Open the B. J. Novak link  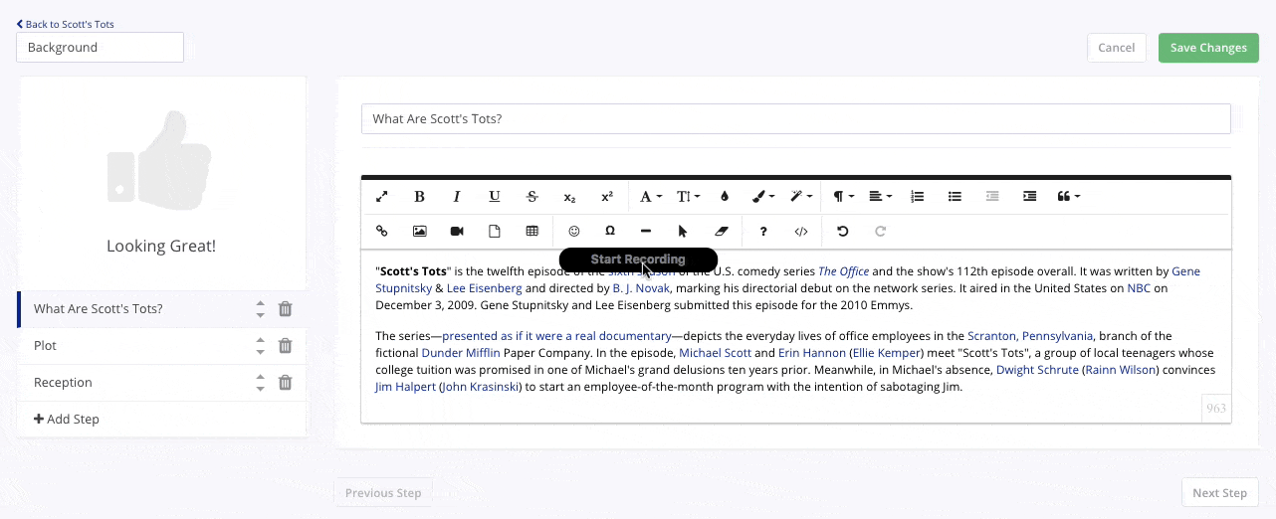tap(641, 288)
